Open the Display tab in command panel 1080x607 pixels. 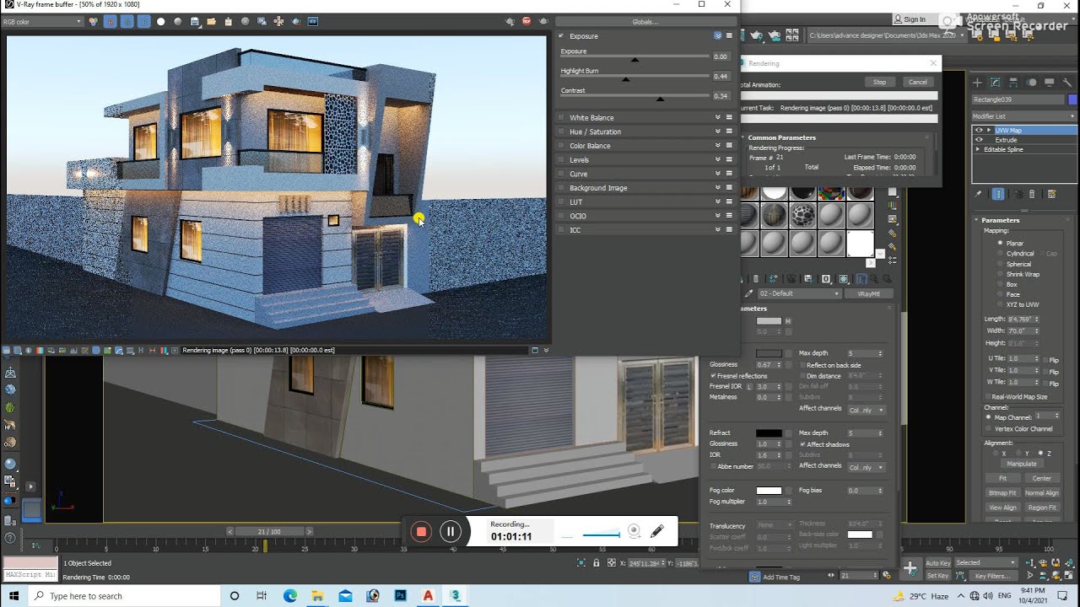pyautogui.click(x=1050, y=83)
